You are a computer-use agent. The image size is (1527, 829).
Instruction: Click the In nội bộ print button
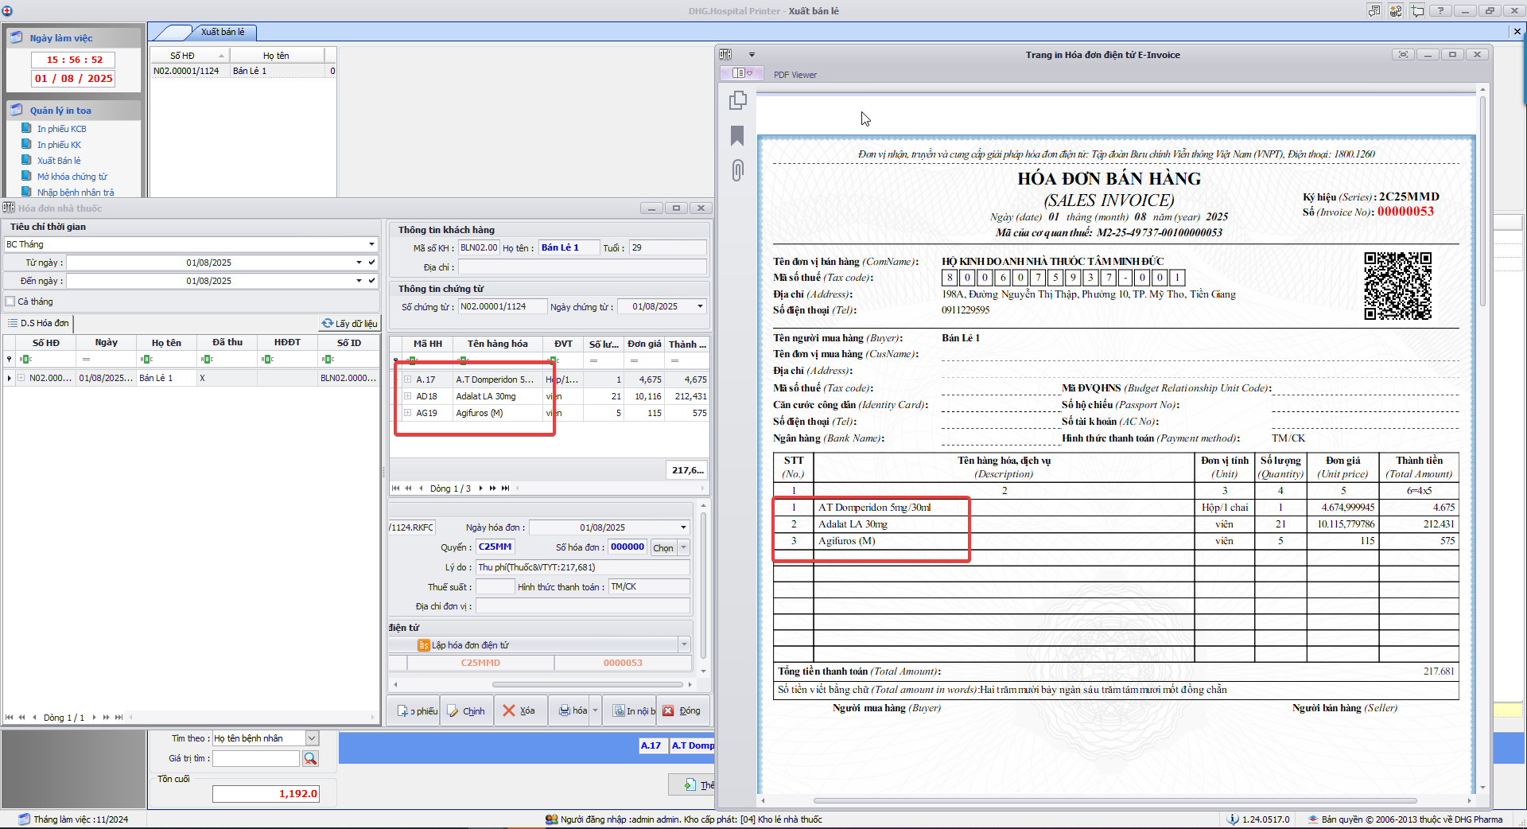(630, 710)
